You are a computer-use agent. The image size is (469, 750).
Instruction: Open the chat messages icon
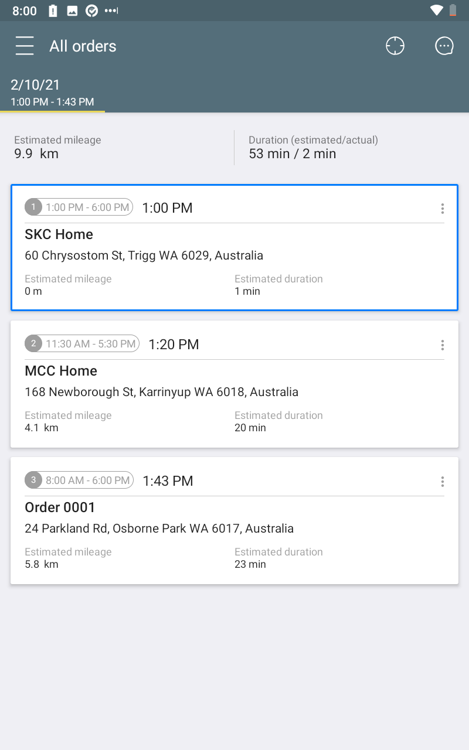(x=444, y=46)
